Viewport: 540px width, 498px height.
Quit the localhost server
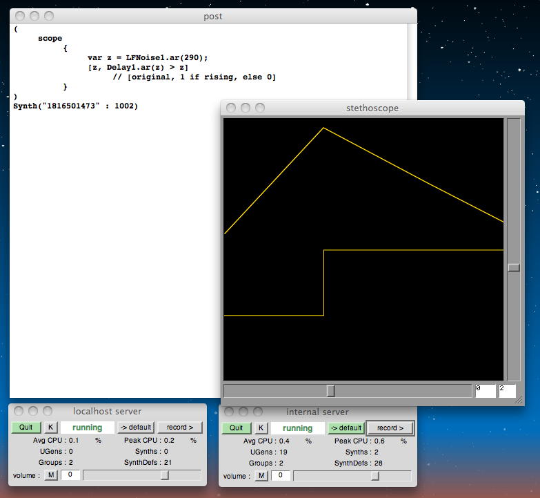[26, 428]
